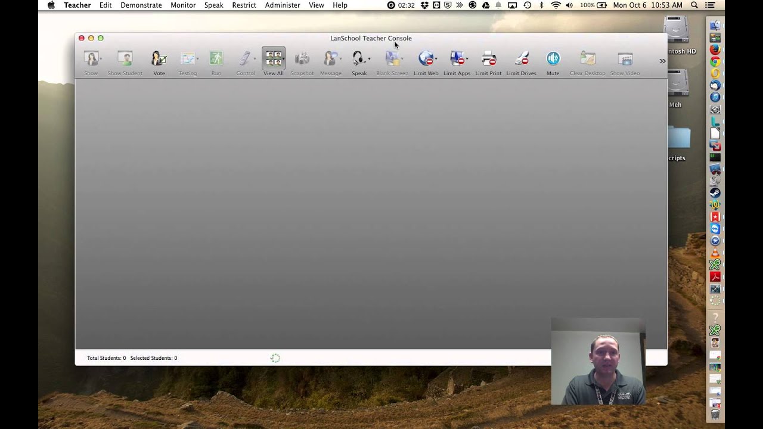Open the View menu

point(317,5)
